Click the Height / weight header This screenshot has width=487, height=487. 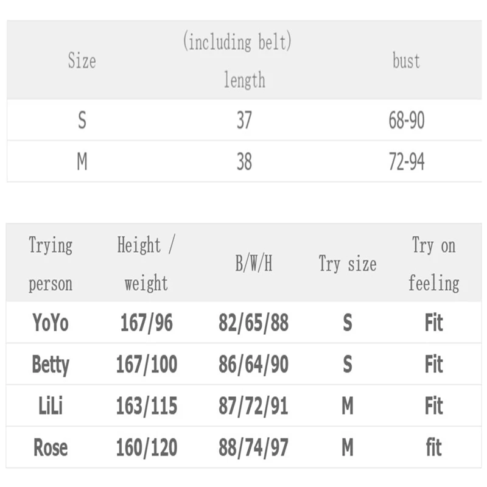[146, 264]
